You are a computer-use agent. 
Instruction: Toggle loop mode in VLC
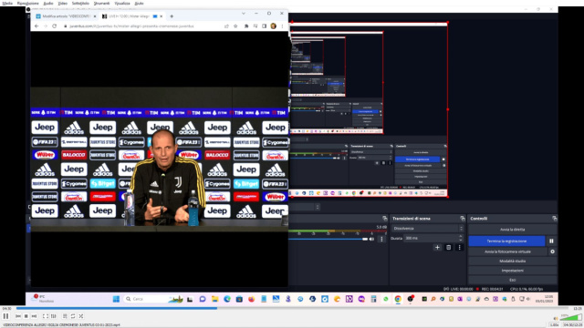tap(73, 316)
